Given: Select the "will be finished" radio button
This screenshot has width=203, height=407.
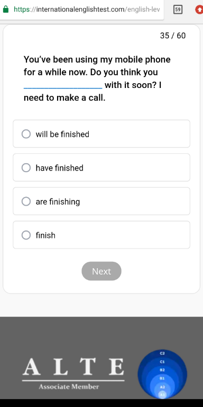Looking at the screenshot, I should (26, 134).
